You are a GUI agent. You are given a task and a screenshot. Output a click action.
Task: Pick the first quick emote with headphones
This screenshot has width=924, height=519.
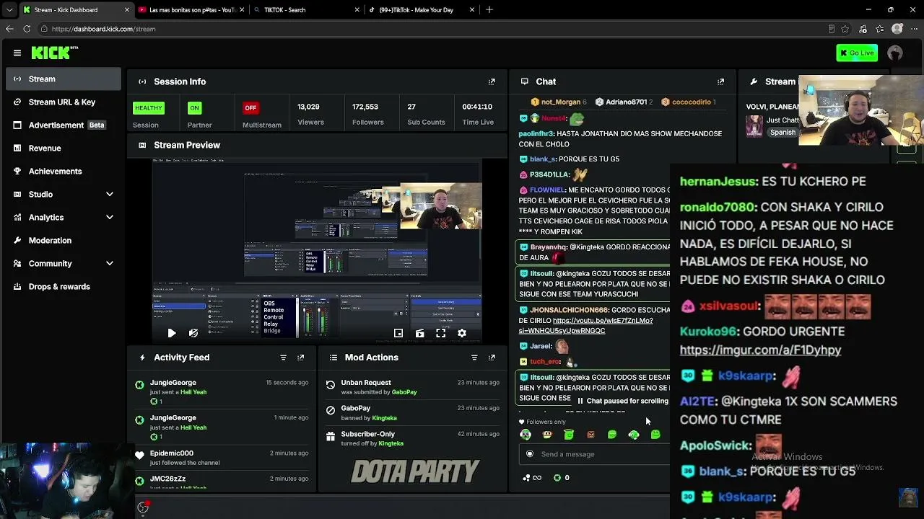coord(526,435)
